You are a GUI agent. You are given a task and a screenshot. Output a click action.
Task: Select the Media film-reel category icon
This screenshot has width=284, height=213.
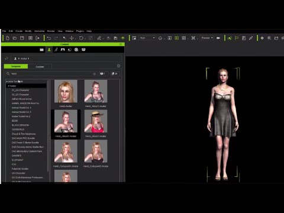click(x=76, y=50)
